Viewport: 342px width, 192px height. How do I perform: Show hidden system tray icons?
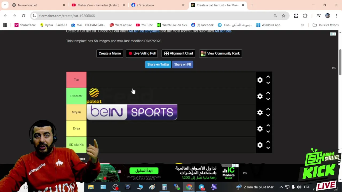[x=281, y=187]
